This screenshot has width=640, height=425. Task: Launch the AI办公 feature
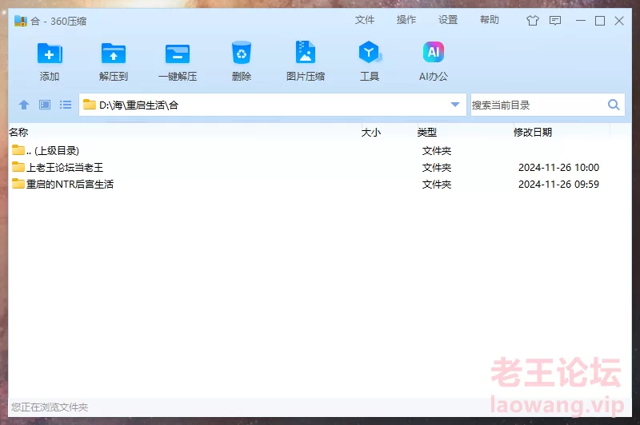tap(434, 52)
